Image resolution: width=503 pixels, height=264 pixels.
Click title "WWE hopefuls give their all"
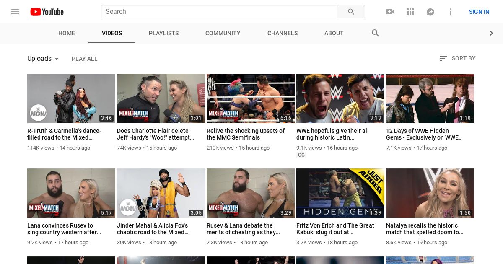point(332,134)
